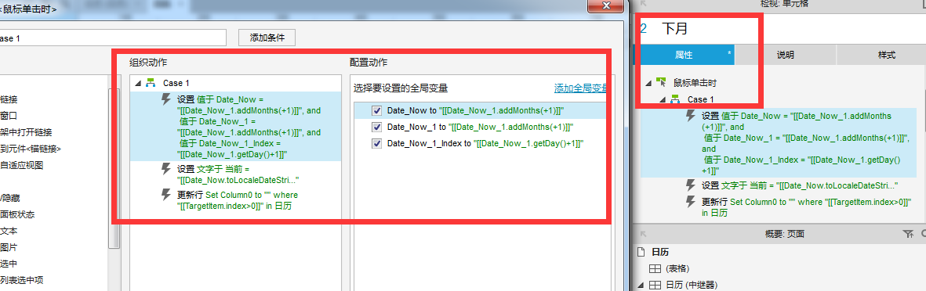
Task: Select the 窗口 action in the left list
Action: (x=9, y=116)
